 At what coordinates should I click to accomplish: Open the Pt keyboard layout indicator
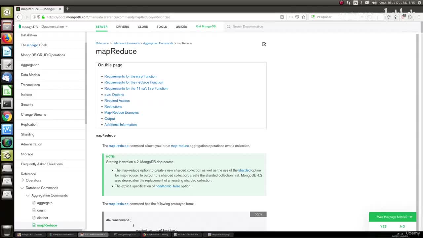355,3
